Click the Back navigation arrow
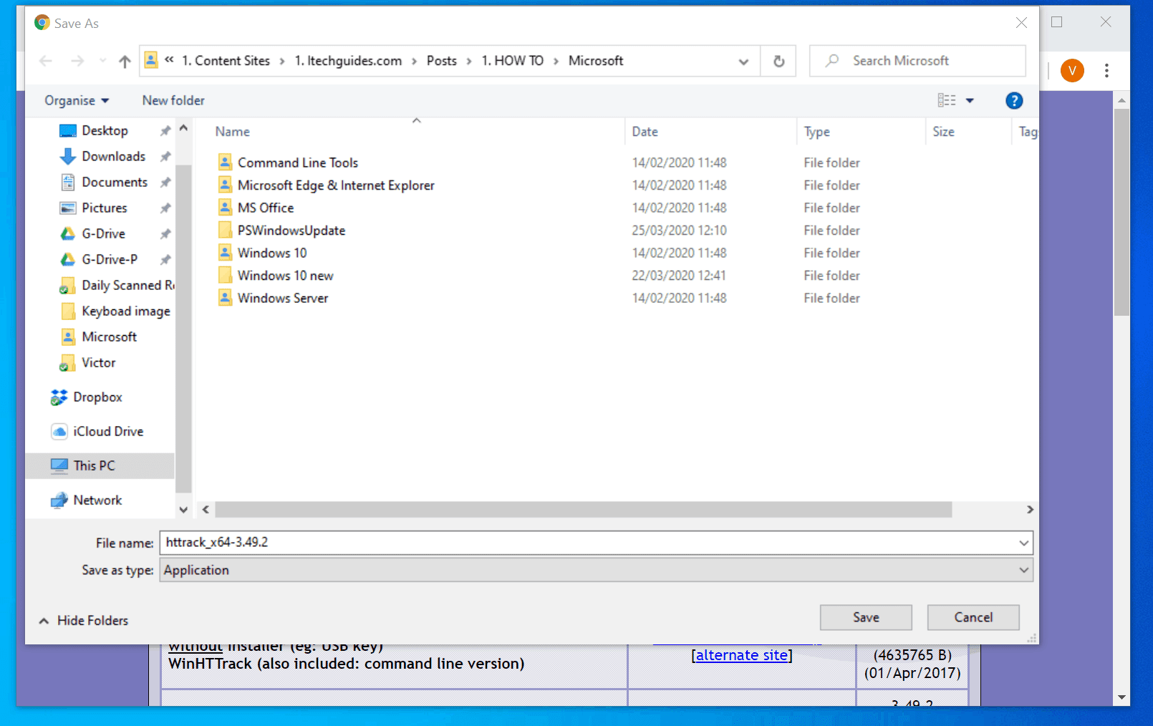This screenshot has width=1153, height=726. [46, 61]
